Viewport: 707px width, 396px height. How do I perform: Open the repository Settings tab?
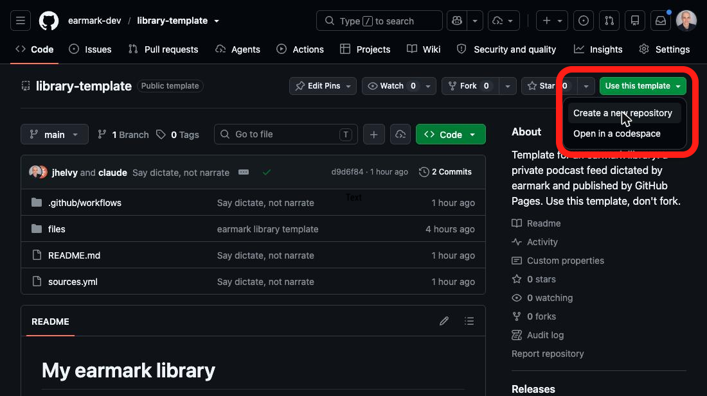click(665, 49)
